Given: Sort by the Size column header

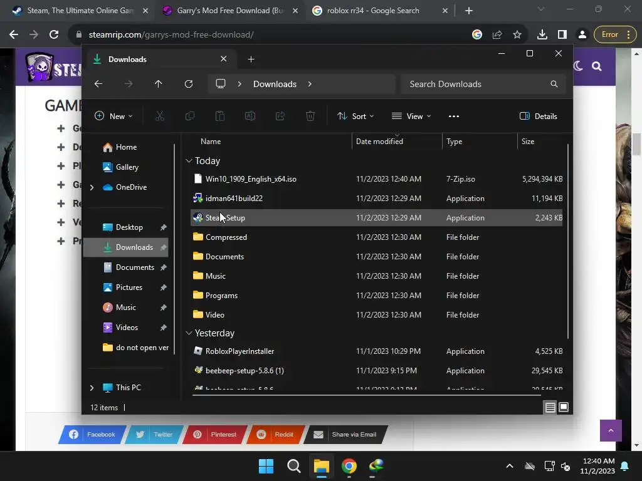Looking at the screenshot, I should (528, 142).
